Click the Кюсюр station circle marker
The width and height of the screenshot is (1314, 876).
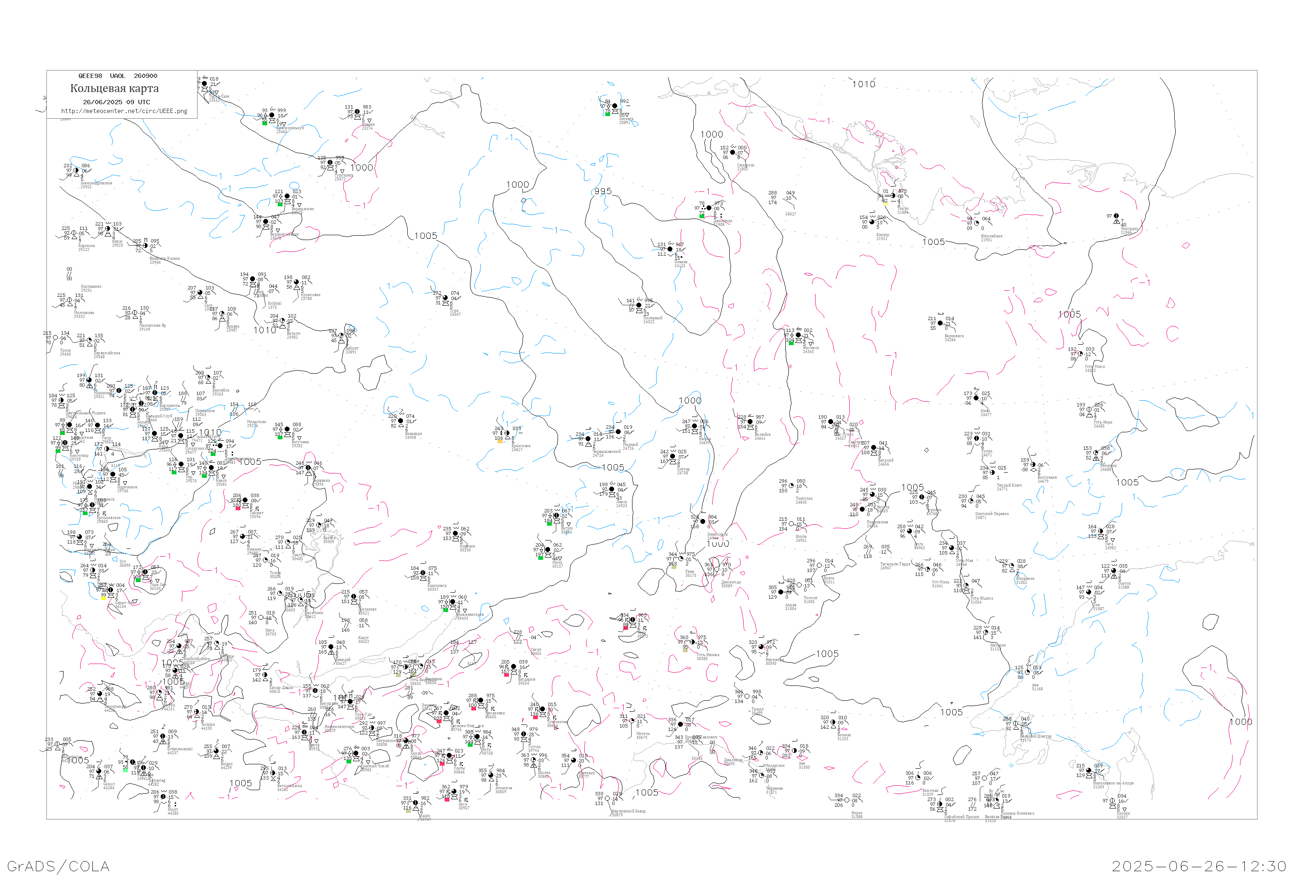(x=872, y=222)
